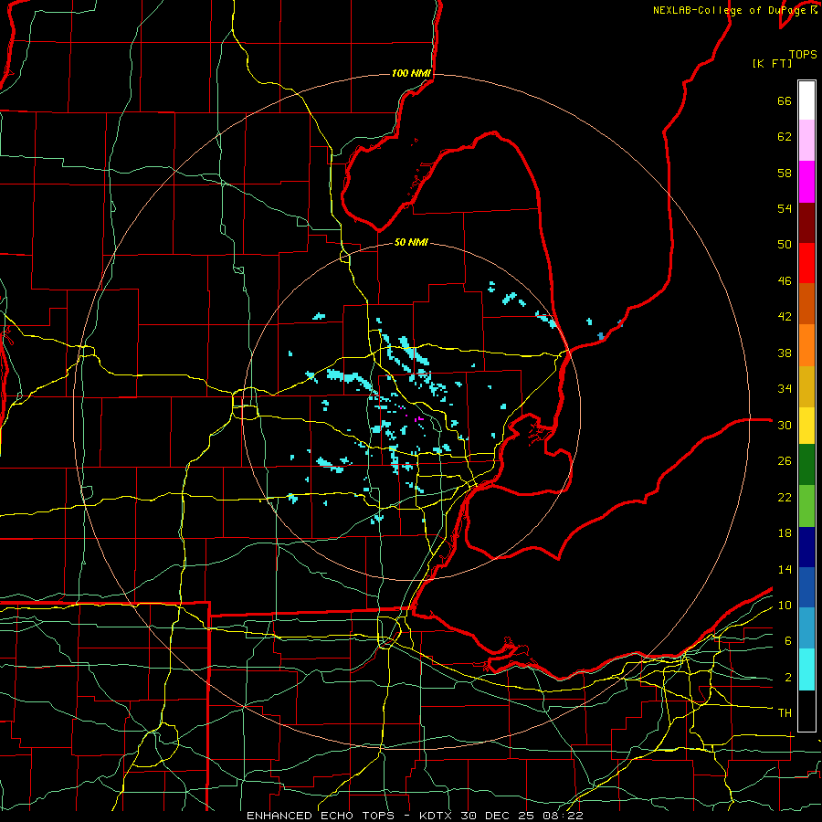Click the 'KDTX' radar site identifier
822x822 pixels.
437,816
